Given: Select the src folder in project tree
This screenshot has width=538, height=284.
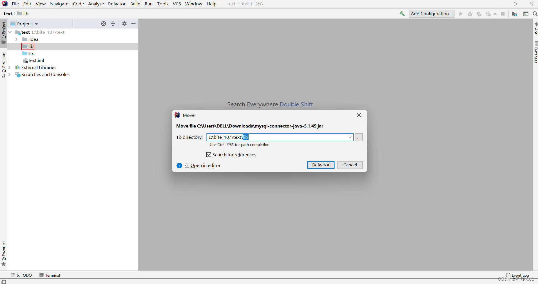Looking at the screenshot, I should pyautogui.click(x=31, y=53).
